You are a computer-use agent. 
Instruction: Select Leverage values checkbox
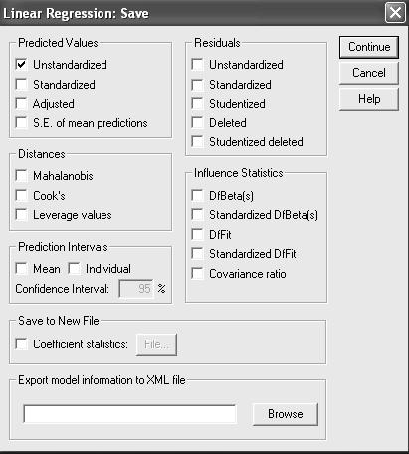pos(21,215)
